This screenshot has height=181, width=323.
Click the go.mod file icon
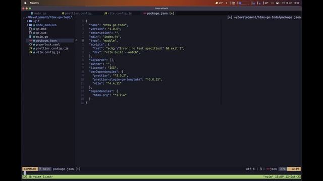tap(30, 29)
